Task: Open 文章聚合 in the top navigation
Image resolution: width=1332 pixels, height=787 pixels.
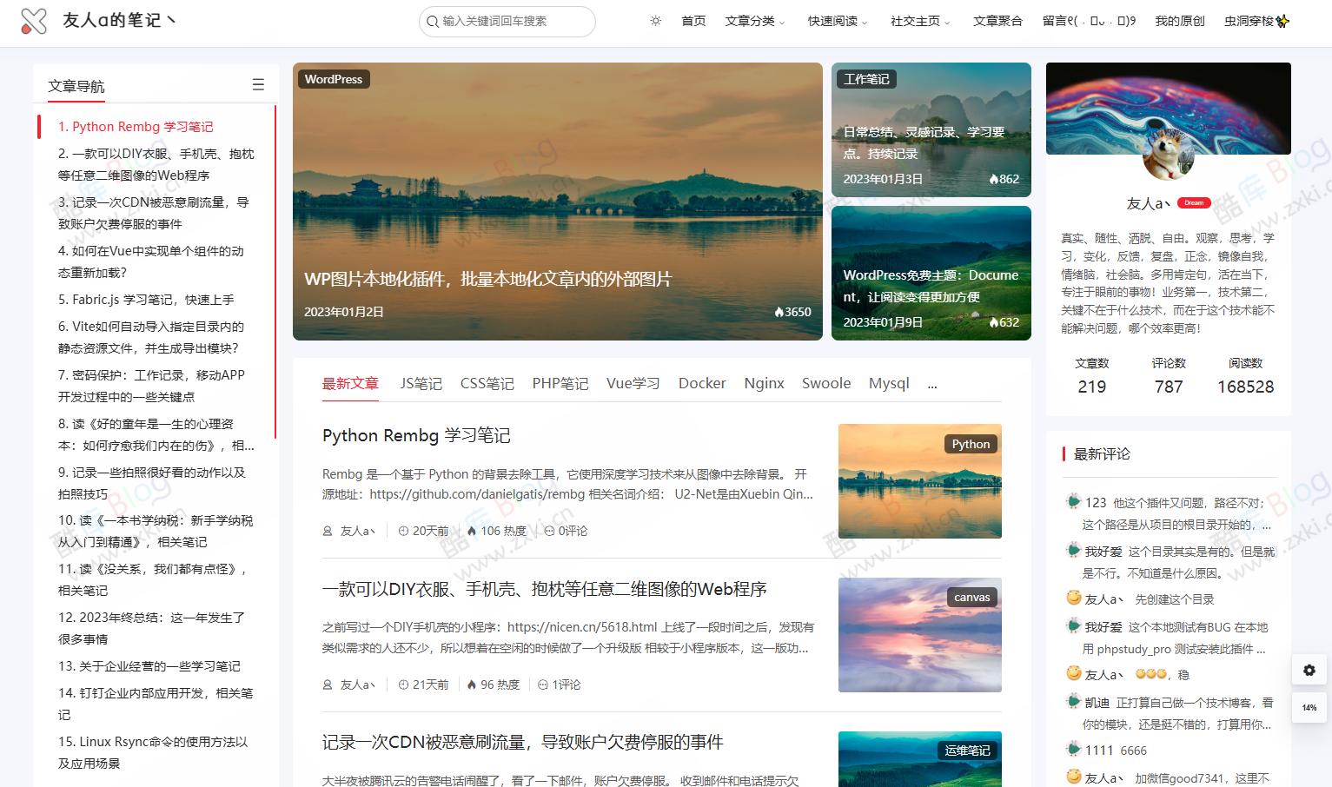Action: [997, 21]
